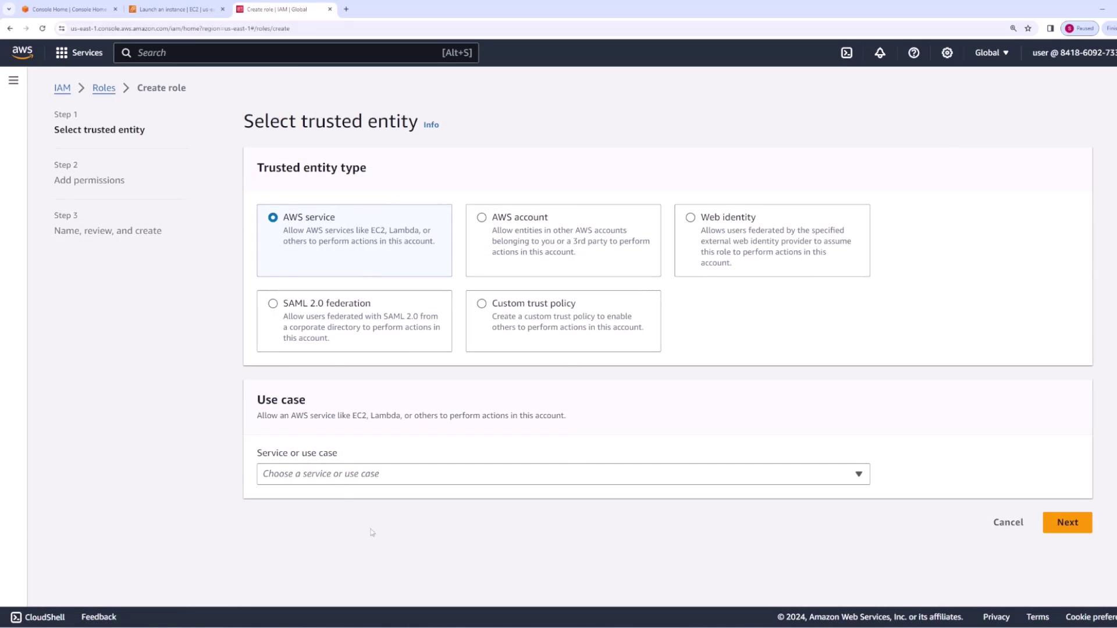Screen dimensions: 1117x628
Task: Click the Create role breadcrumb text
Action: [161, 88]
